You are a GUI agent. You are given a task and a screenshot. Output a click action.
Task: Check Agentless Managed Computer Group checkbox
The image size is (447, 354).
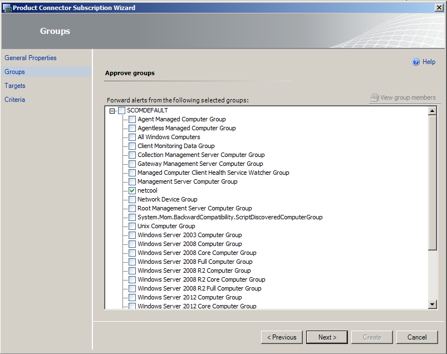pos(132,128)
